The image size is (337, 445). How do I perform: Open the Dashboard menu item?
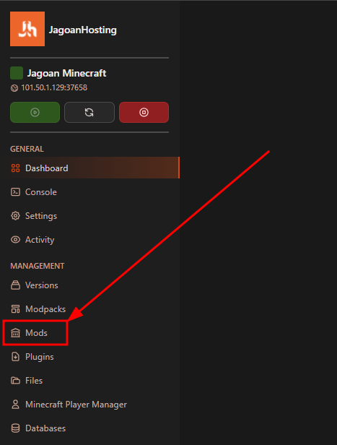[90, 168]
